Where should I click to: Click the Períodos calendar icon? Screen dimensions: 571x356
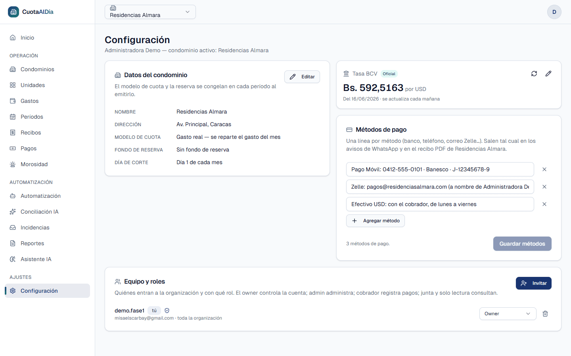click(x=13, y=117)
